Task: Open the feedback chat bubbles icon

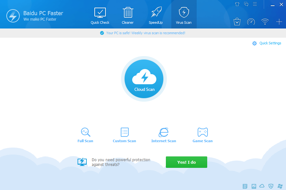Action: (246, 4)
